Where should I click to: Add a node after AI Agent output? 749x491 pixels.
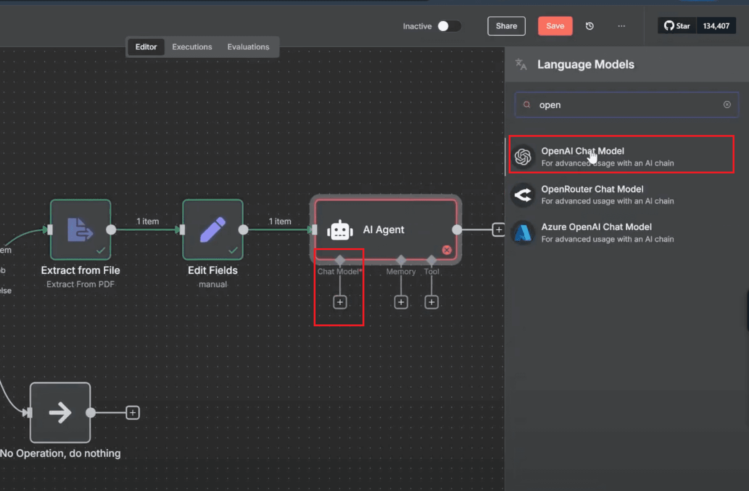coord(499,229)
